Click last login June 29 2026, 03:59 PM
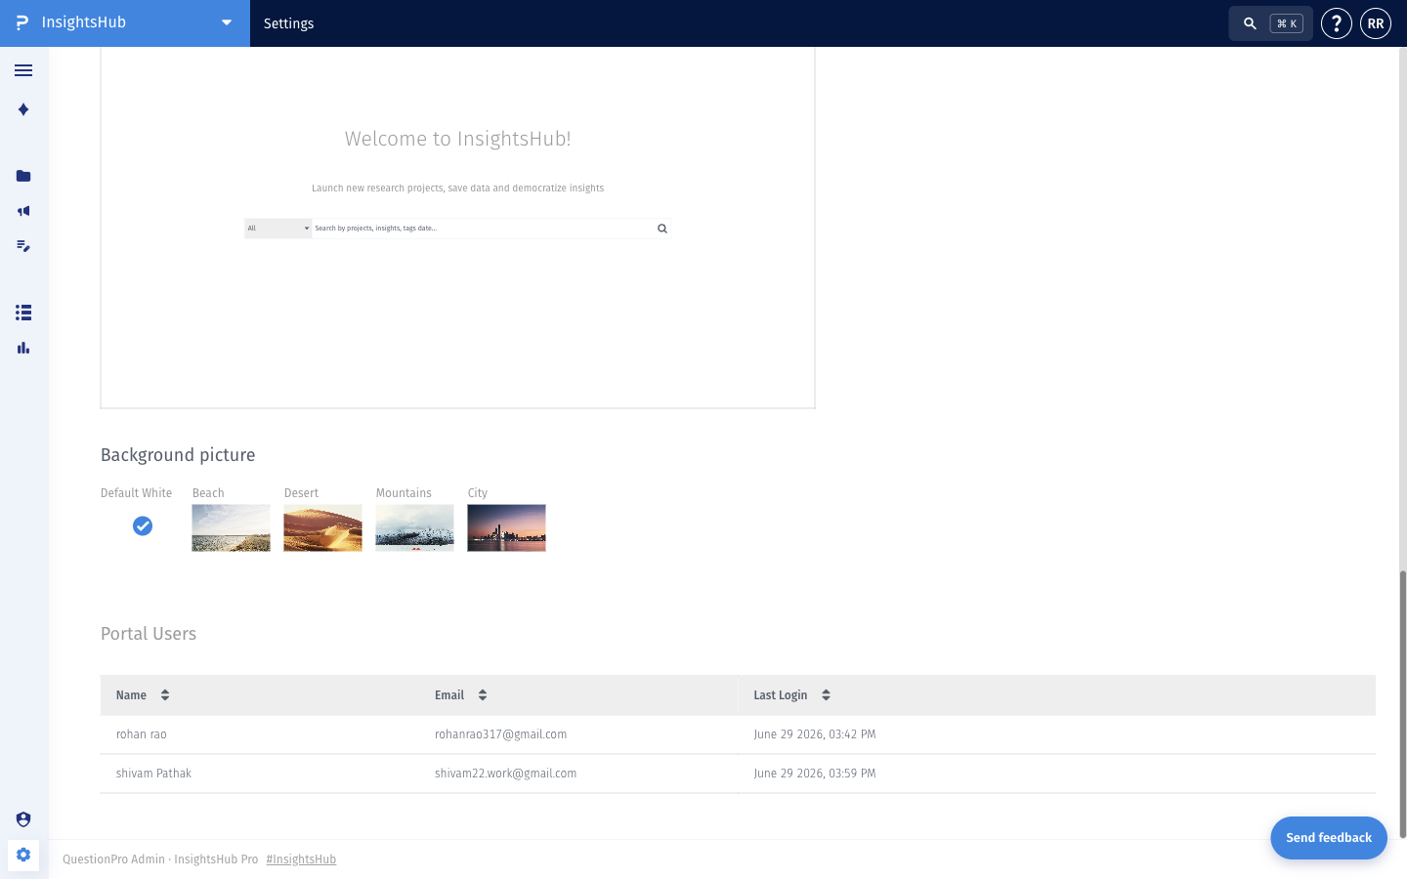Screen dimensions: 1407x879 (814, 774)
